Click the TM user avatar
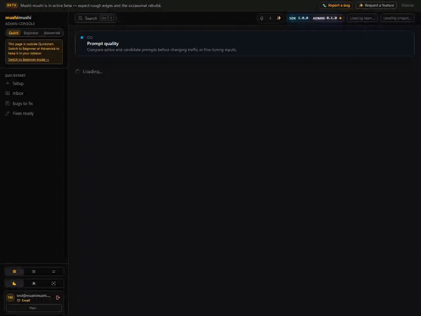This screenshot has height=316, width=421. coord(10,297)
